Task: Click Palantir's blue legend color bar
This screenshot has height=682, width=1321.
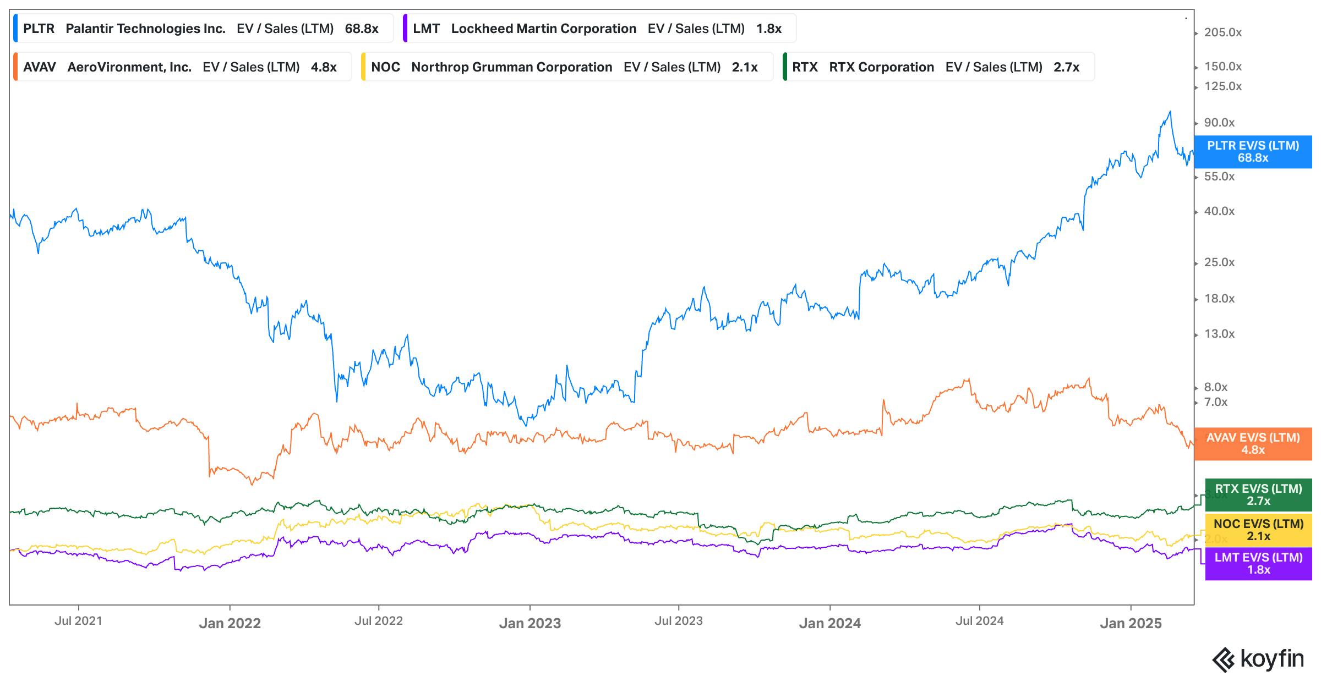Action: pos(15,29)
